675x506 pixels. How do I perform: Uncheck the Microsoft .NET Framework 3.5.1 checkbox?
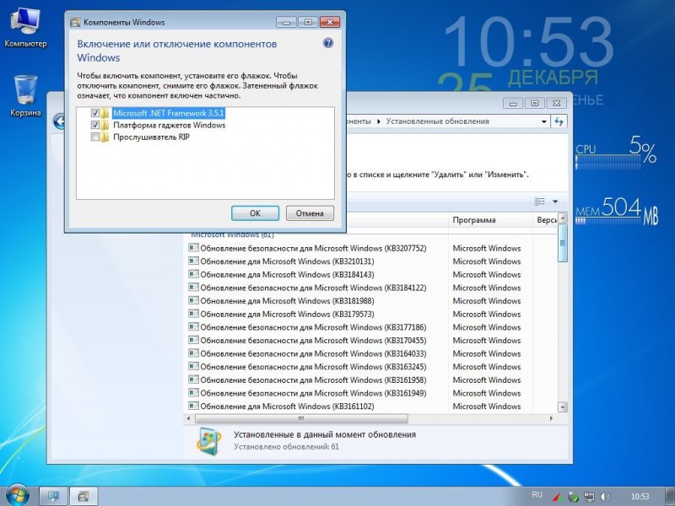pyautogui.click(x=95, y=113)
